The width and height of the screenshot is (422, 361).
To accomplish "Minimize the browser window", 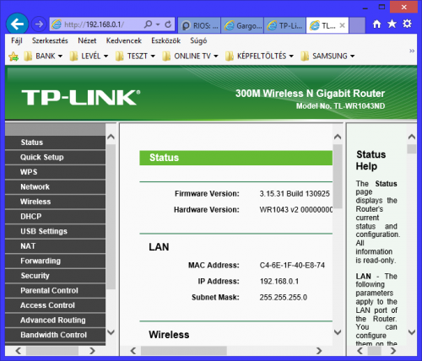I will point(365,8).
